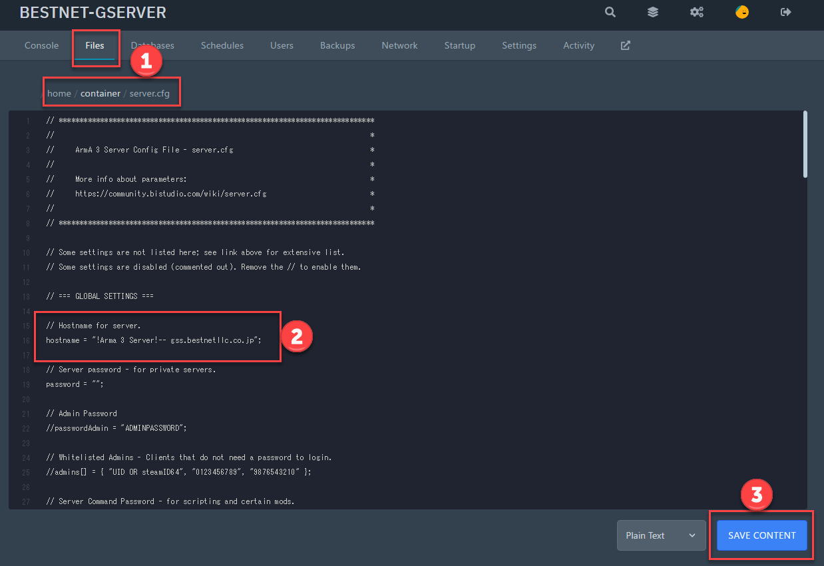Open the servers layers icon
This screenshot has height=566, width=824.
pos(653,12)
